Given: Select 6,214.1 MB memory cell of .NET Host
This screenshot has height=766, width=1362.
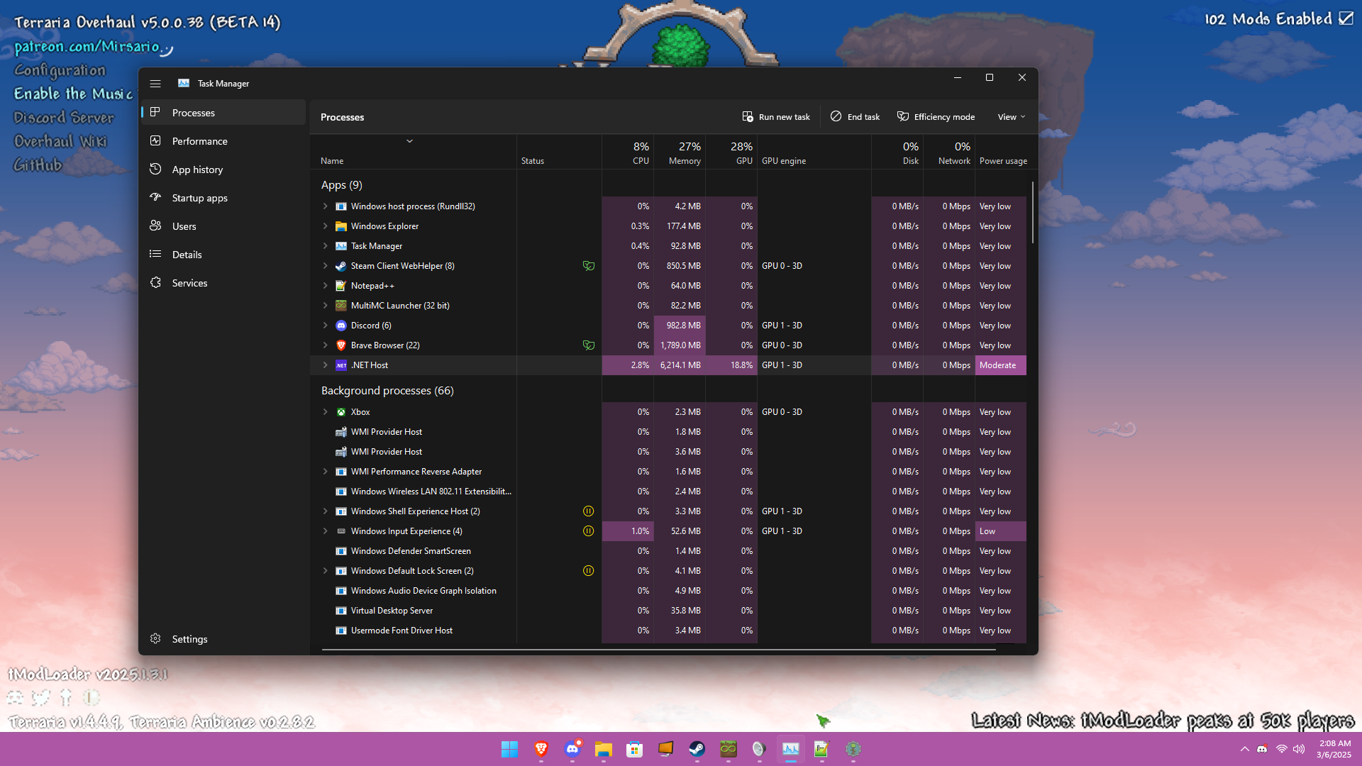Looking at the screenshot, I should pos(680,365).
